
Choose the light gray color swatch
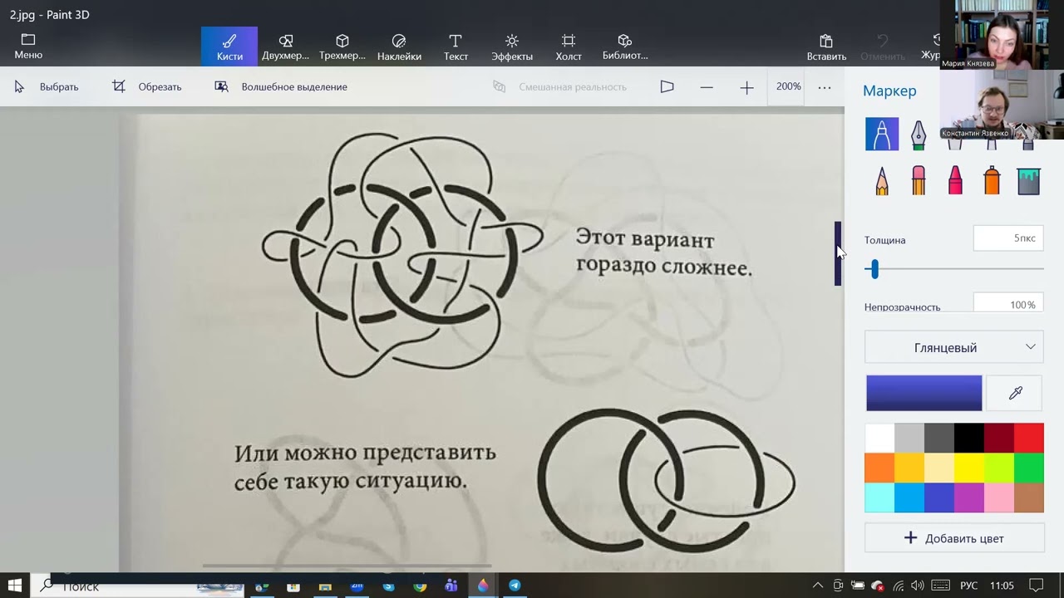tap(909, 438)
